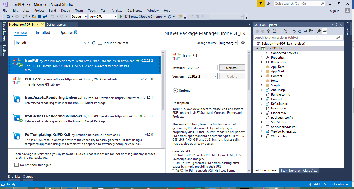The width and height of the screenshot is (354, 189).
Task: Expand the References node
Action: point(261,62)
